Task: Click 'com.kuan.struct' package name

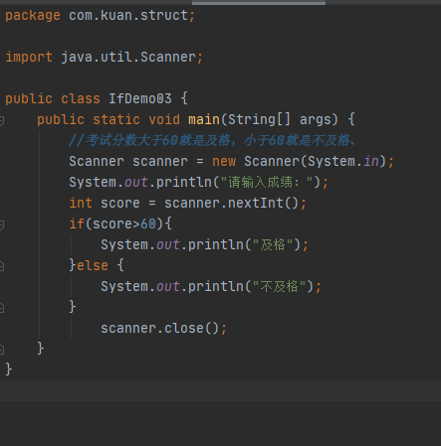Action: (x=128, y=16)
